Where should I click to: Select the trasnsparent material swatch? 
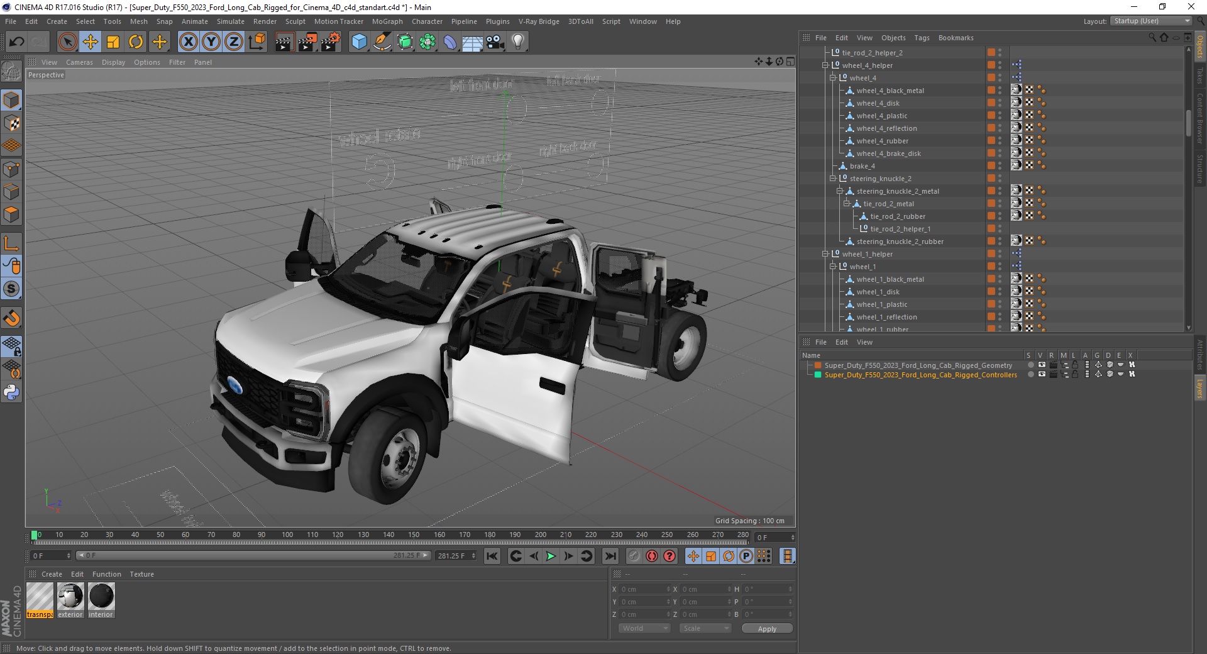tap(40, 596)
